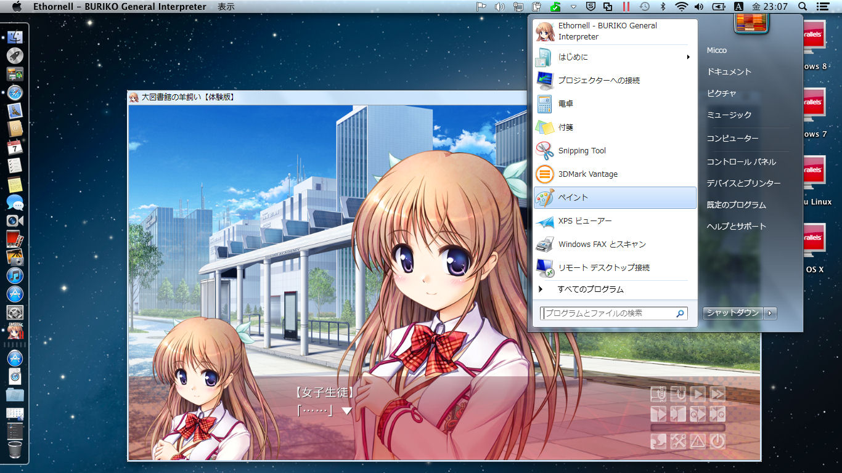Screen dimensions: 842x473
Task: Click the dark progress bar in game panel
Action: pos(688,427)
